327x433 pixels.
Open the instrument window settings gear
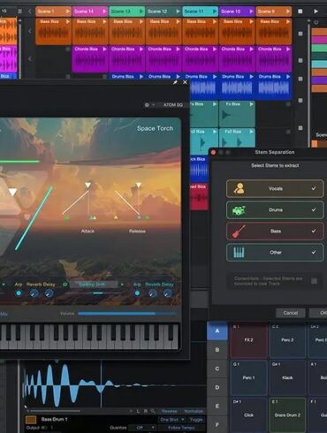(x=147, y=104)
